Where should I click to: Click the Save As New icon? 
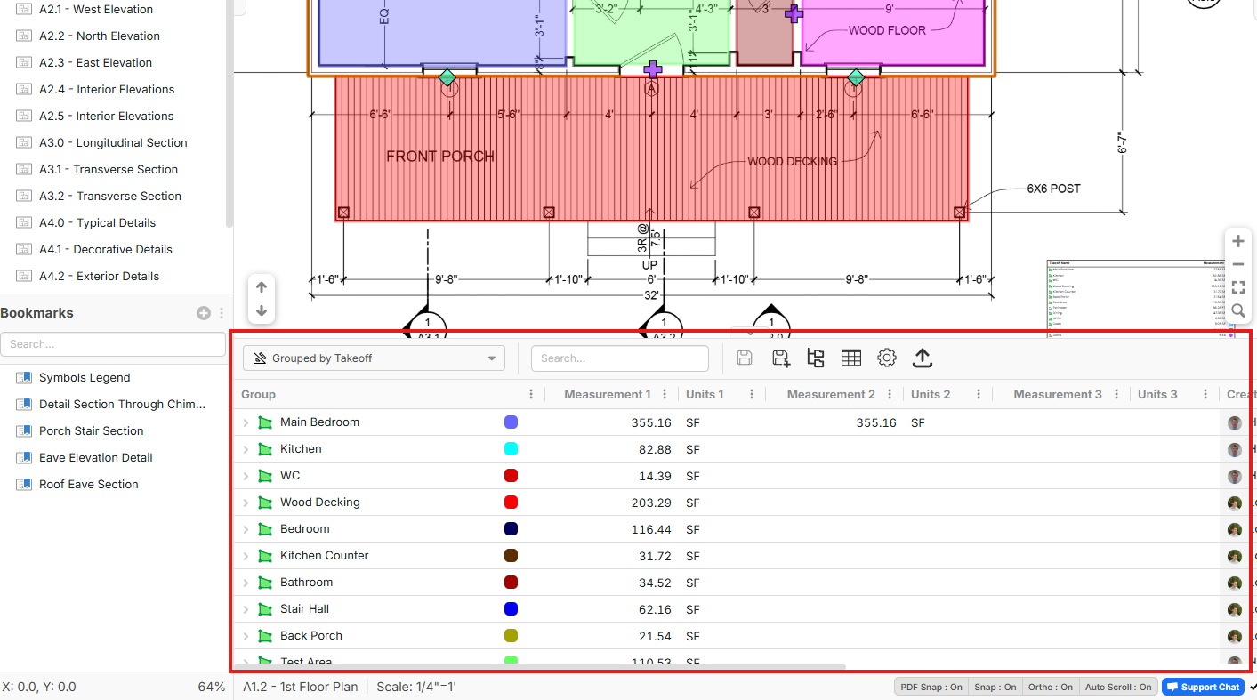pos(780,358)
